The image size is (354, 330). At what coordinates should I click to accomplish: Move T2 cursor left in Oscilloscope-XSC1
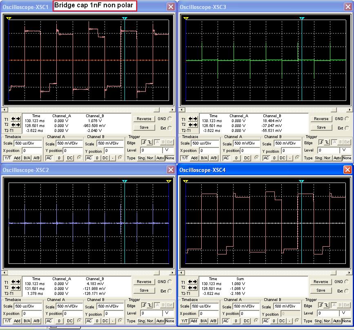click(13, 125)
